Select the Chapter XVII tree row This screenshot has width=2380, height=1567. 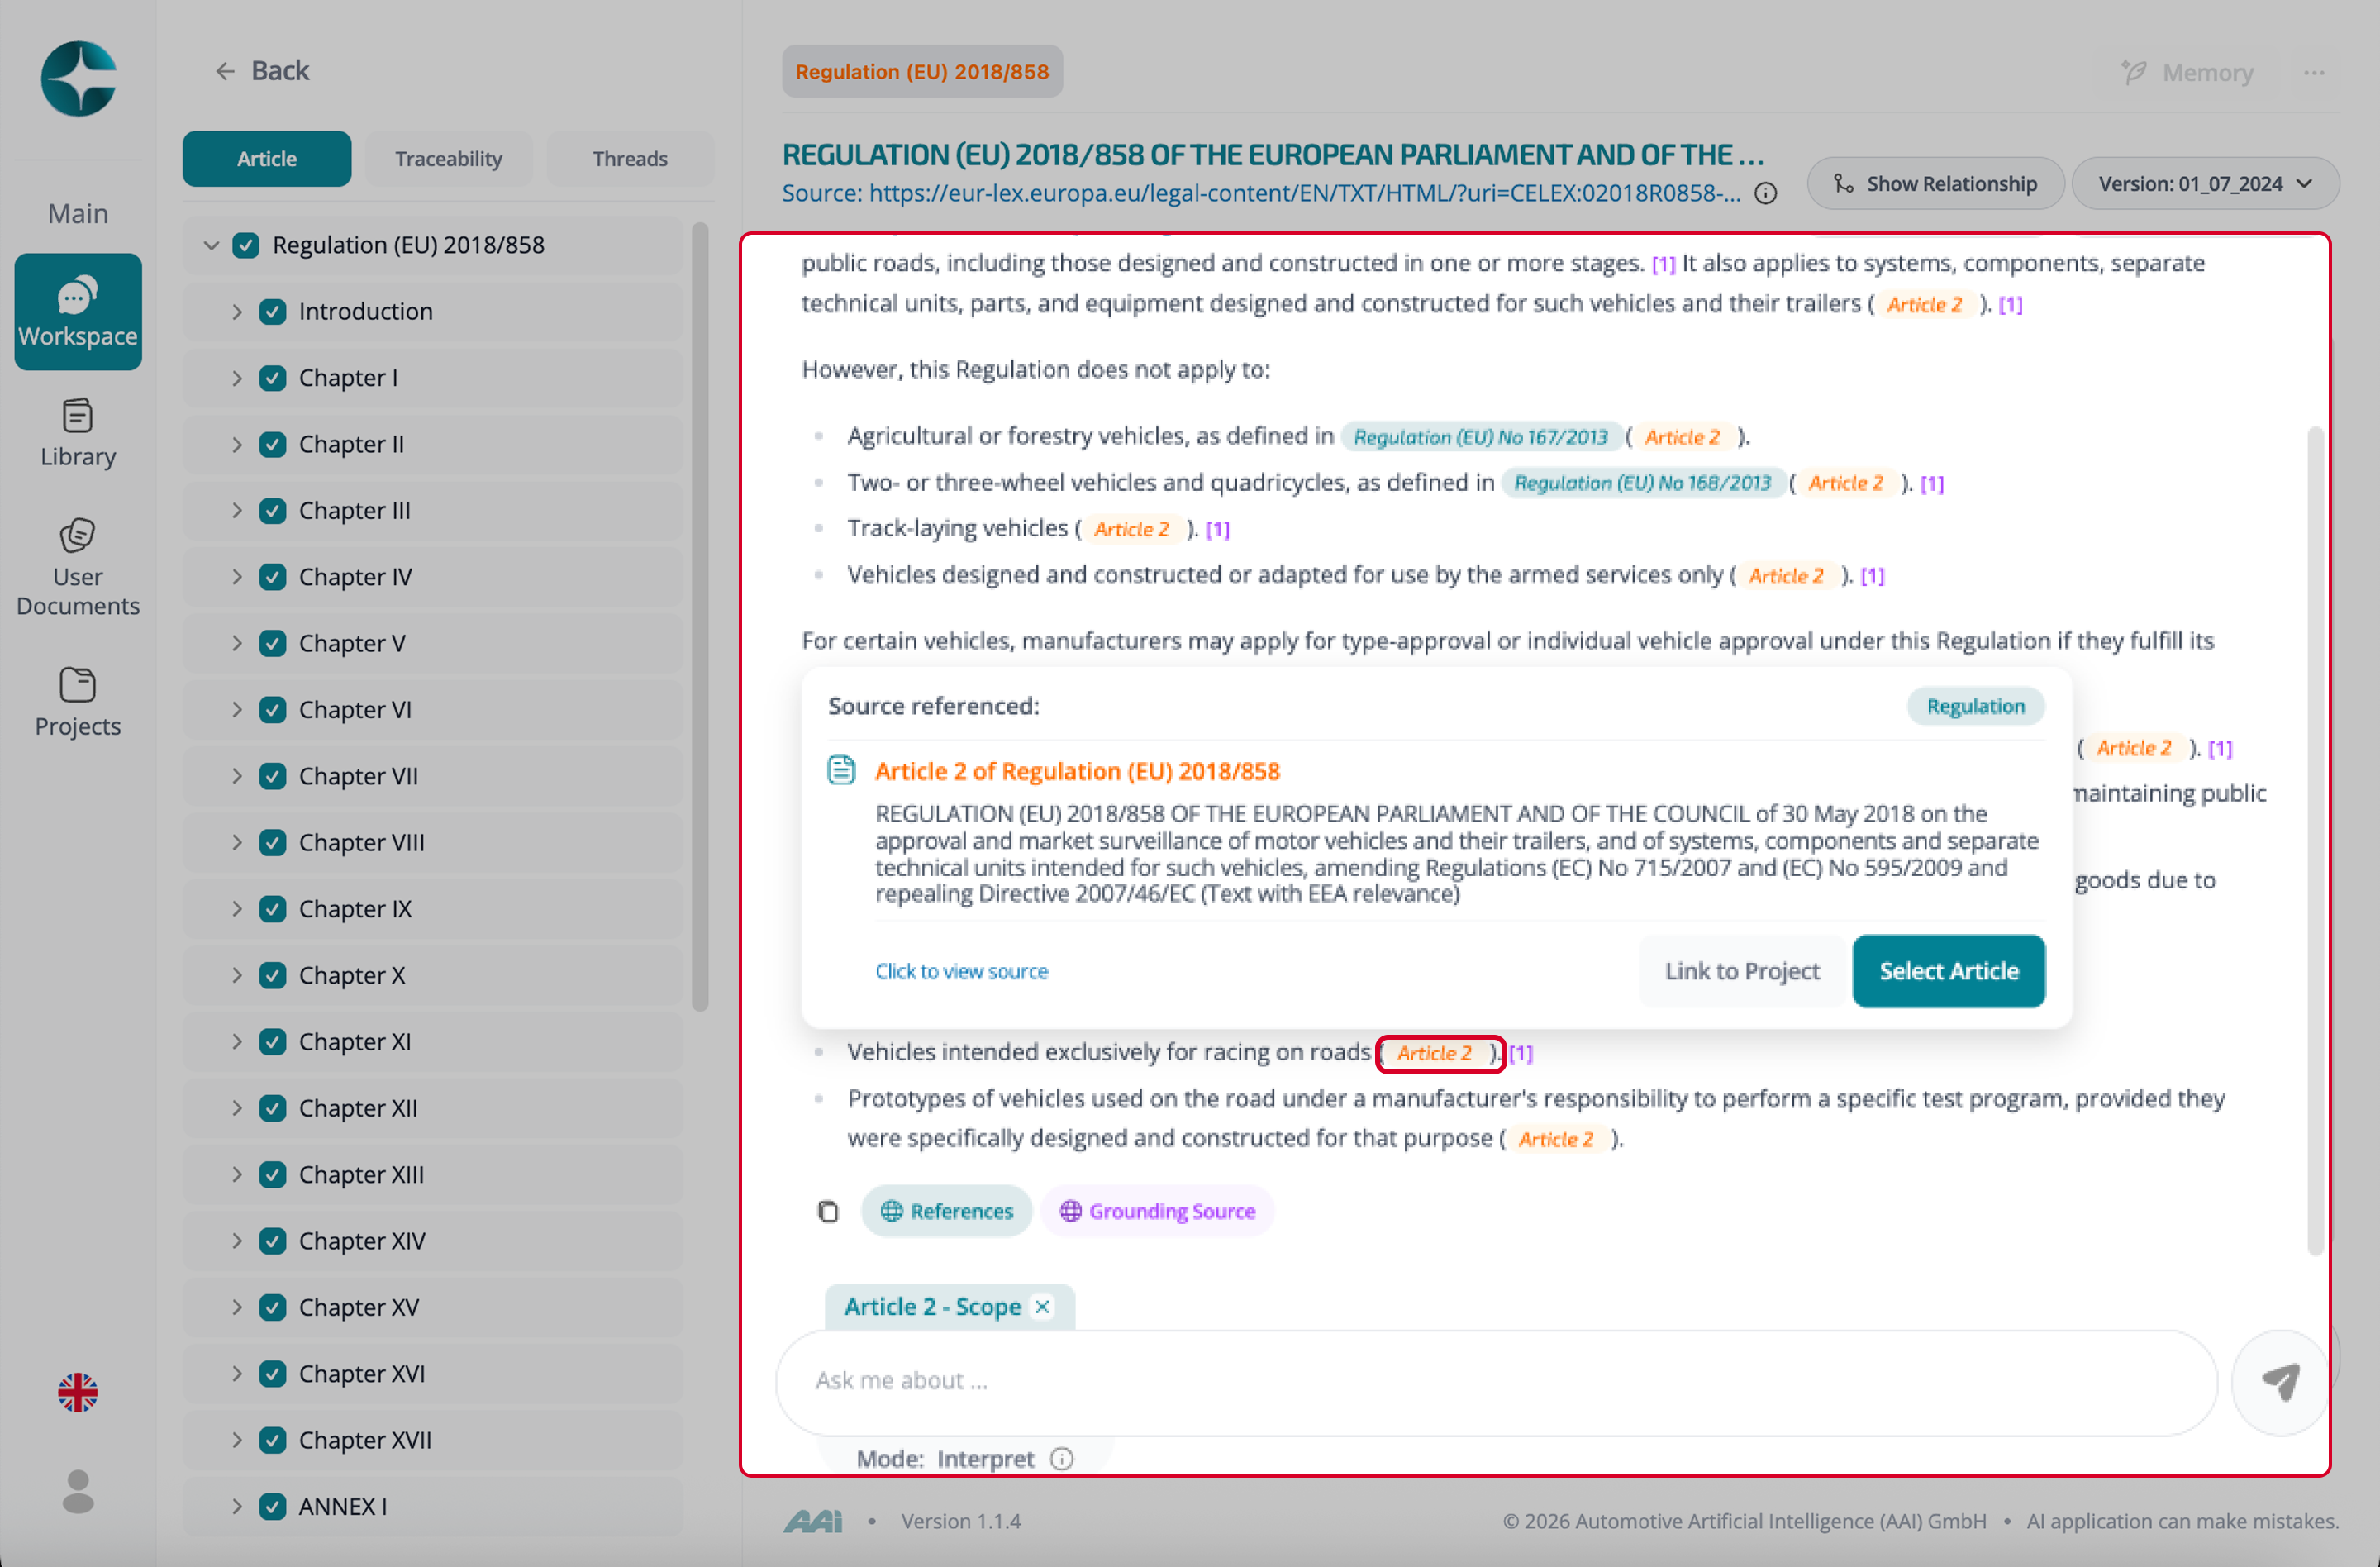(433, 1440)
